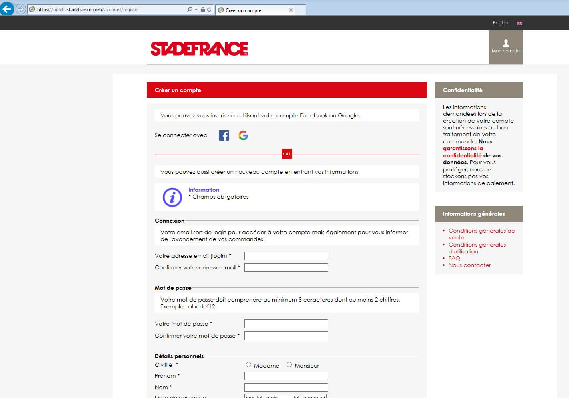
Task: Click the search magnifier in address bar
Action: pos(190,9)
